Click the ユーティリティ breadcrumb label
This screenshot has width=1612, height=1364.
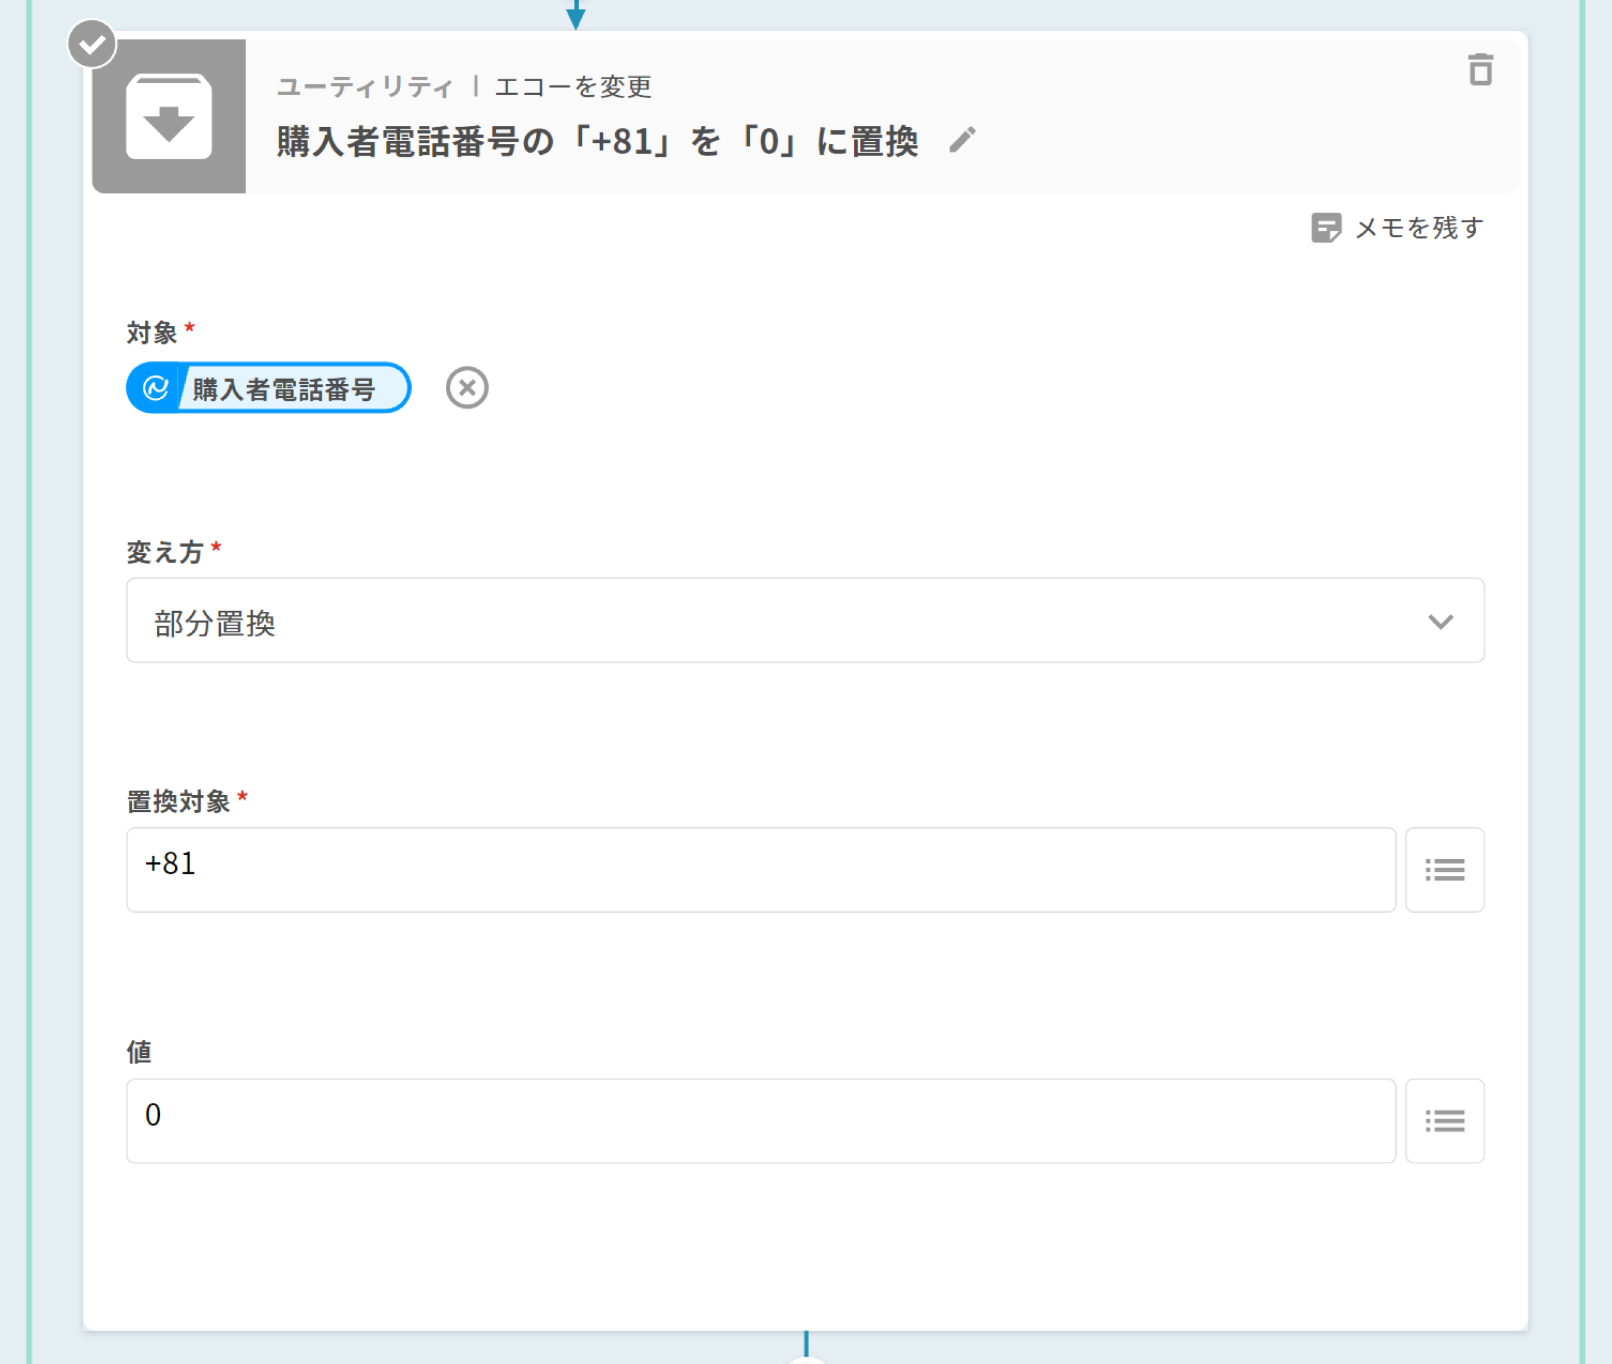(365, 87)
